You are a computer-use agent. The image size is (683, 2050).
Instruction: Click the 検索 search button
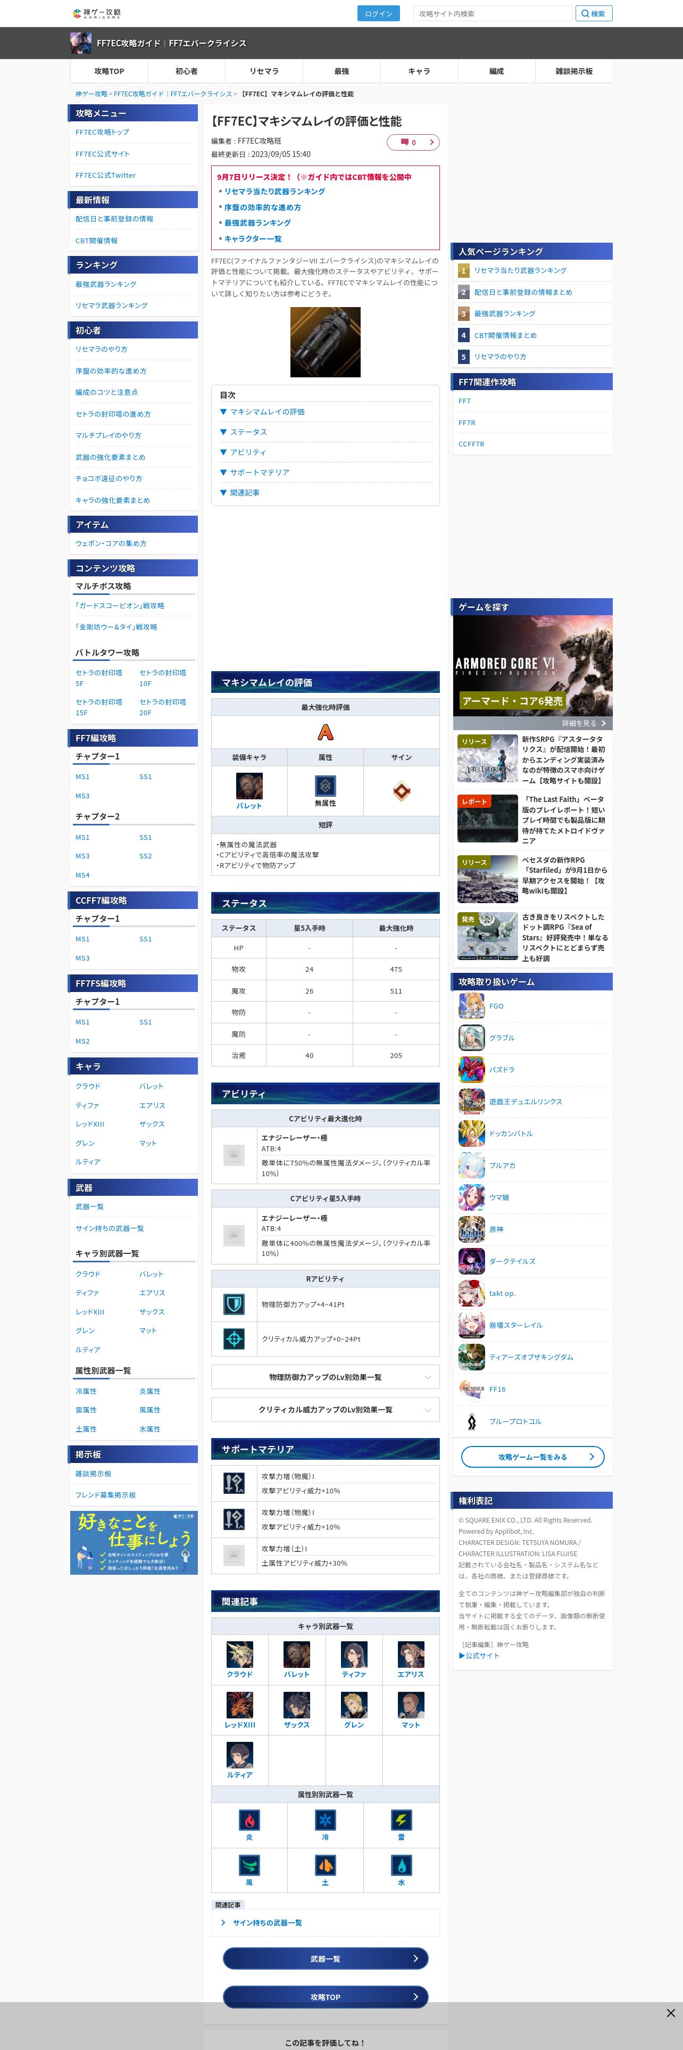(593, 13)
